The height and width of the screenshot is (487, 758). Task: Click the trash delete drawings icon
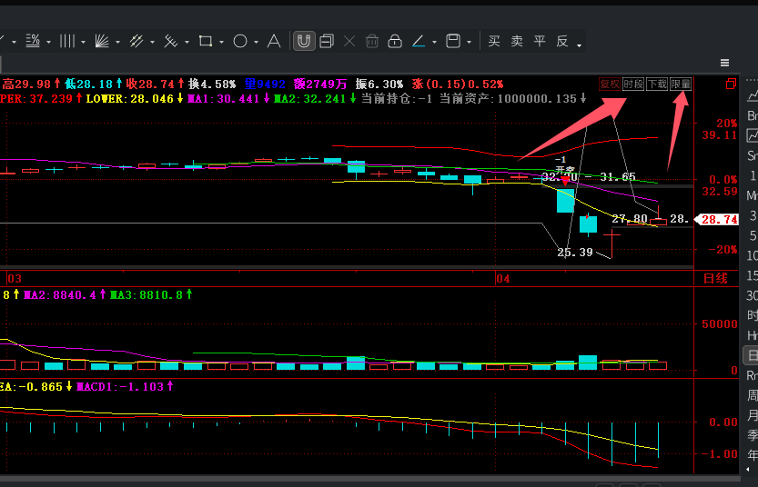point(372,41)
